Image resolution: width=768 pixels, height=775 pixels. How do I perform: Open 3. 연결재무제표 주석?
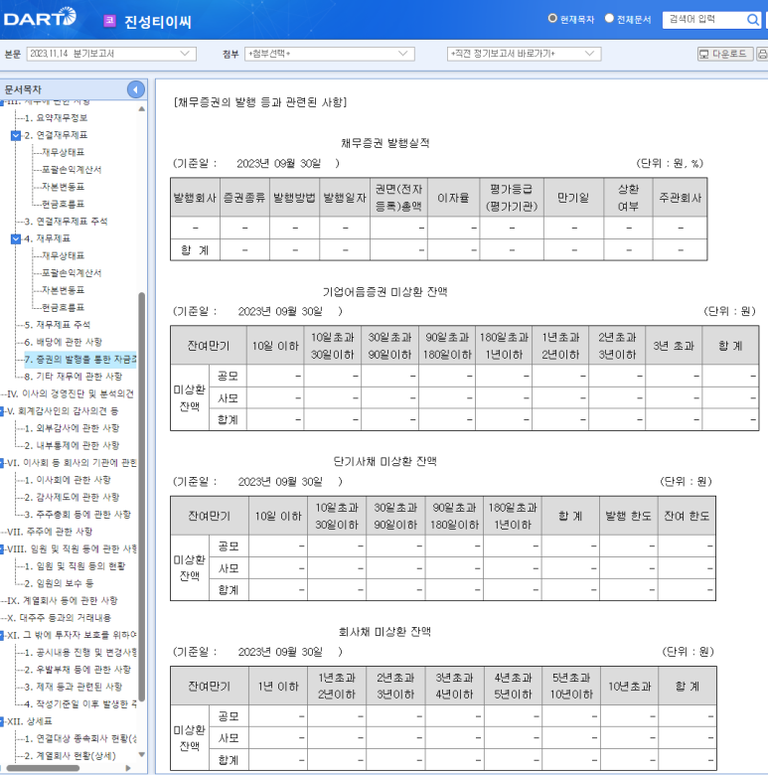tap(66, 222)
